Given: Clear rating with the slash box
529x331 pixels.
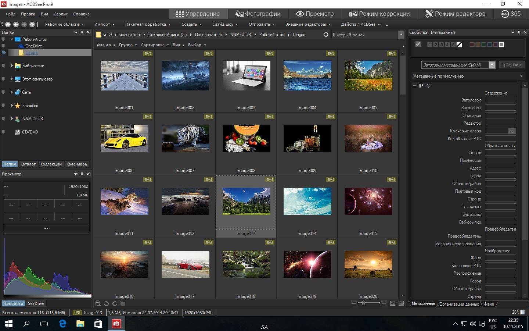Looking at the screenshot, I should click(x=460, y=45).
